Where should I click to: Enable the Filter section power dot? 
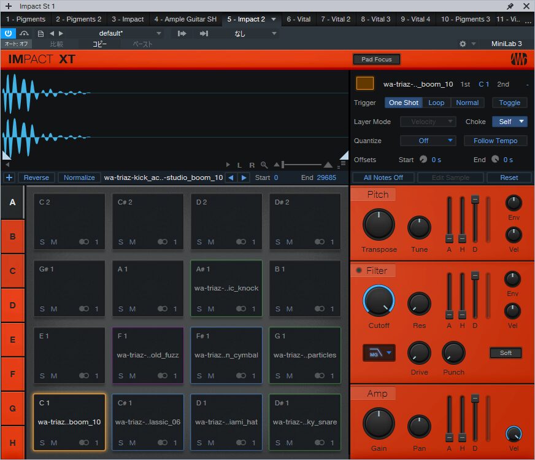click(x=358, y=270)
